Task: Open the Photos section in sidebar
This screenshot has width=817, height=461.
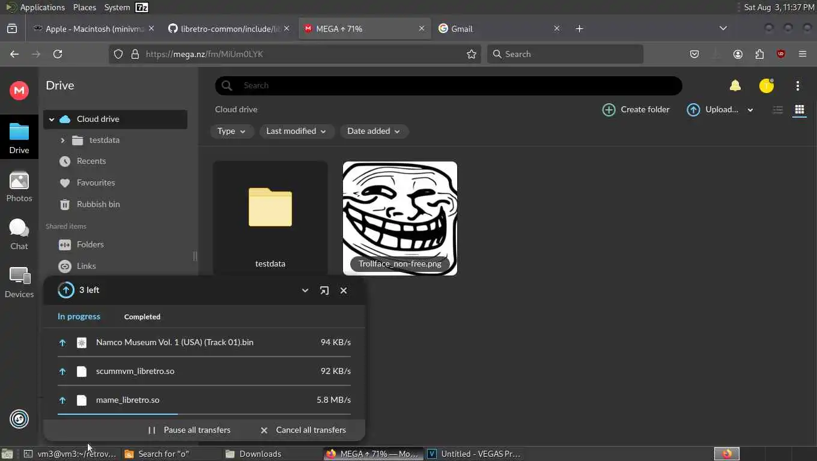Action: [x=19, y=187]
